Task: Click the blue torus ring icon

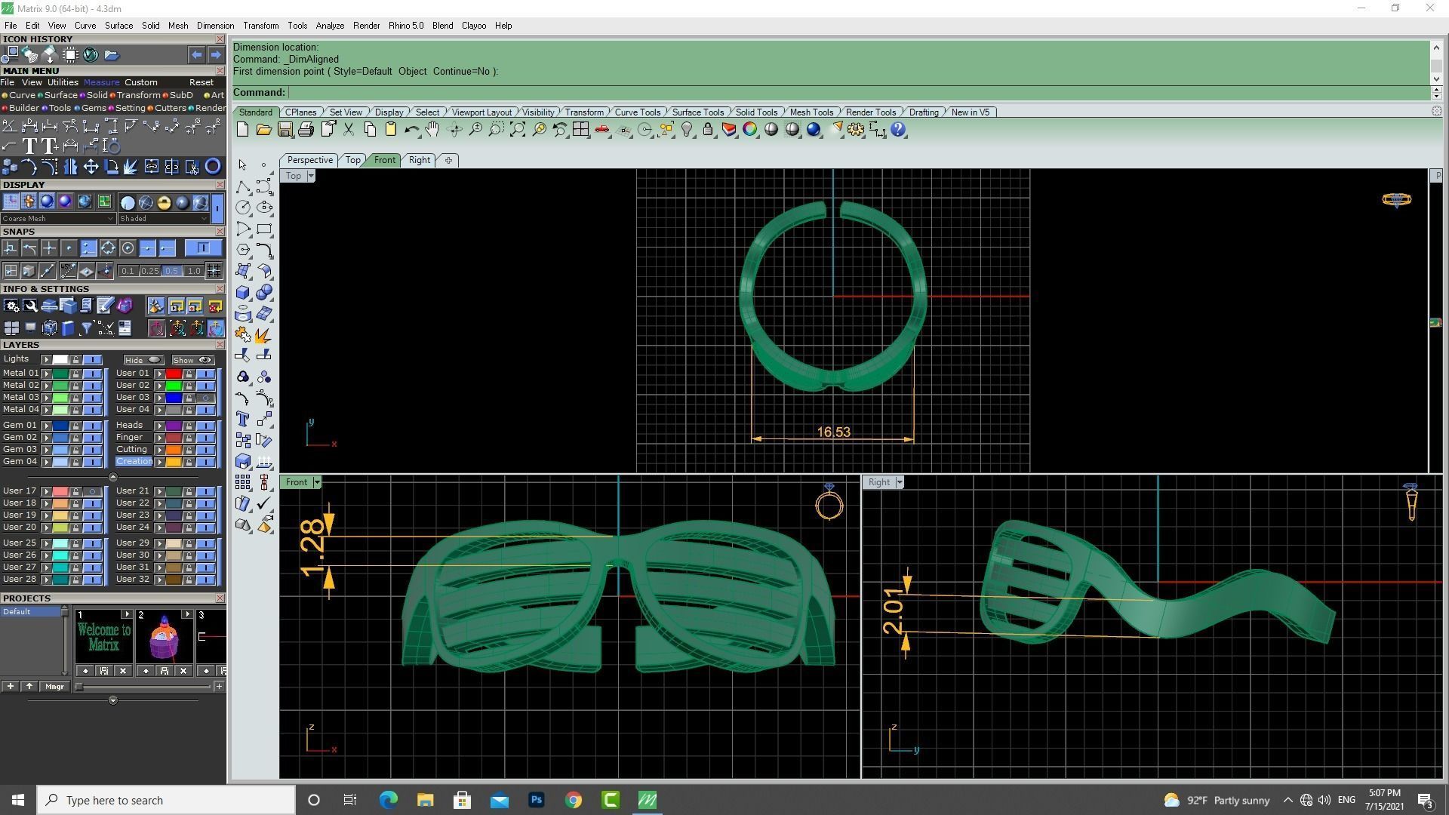Action: [x=213, y=167]
